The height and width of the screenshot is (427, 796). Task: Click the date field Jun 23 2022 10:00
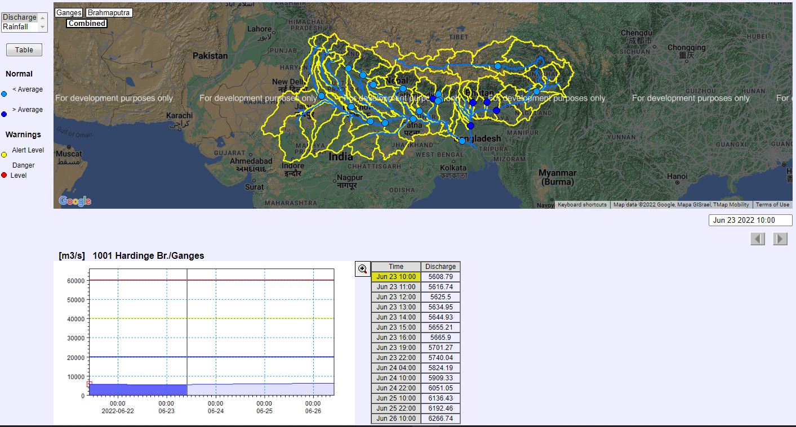750,220
